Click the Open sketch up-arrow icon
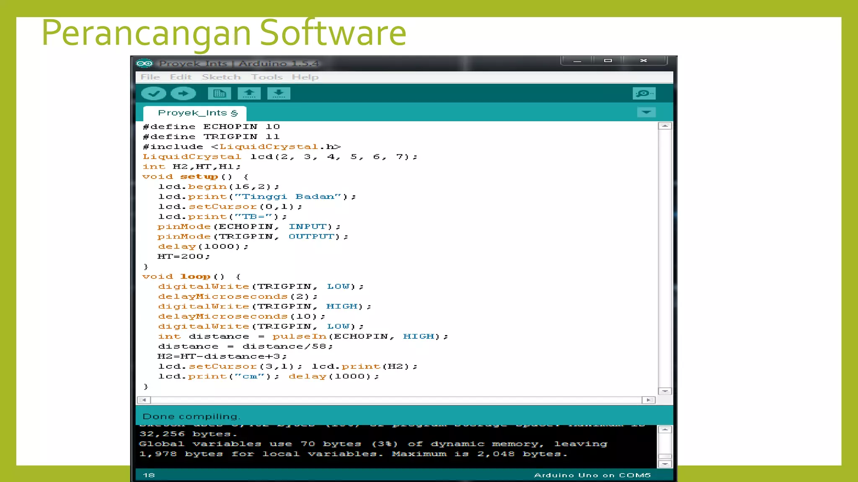This screenshot has height=482, width=858. click(x=249, y=93)
